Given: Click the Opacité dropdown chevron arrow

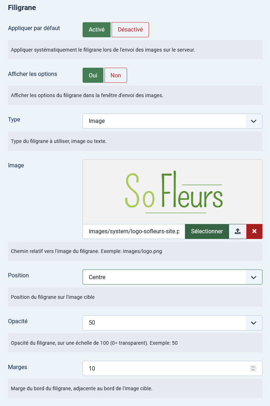Looking at the screenshot, I should coord(253,323).
